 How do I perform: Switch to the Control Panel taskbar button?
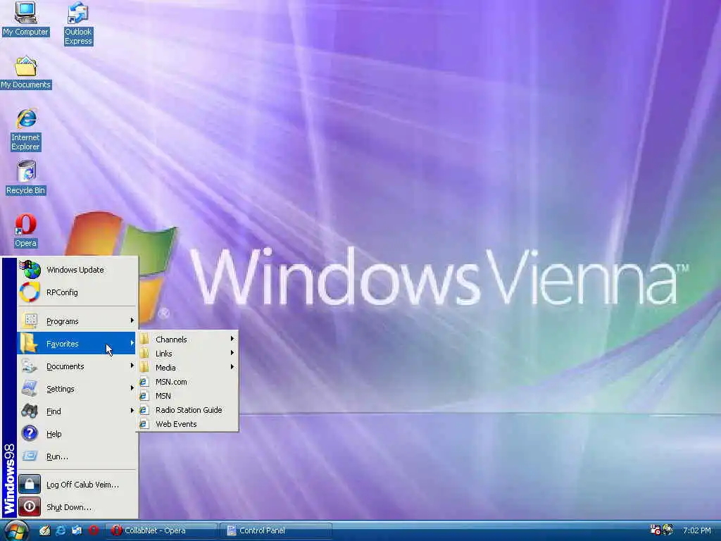coord(275,530)
